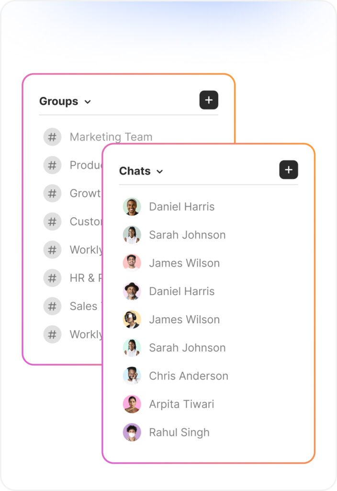The image size is (337, 491).
Task: Click the plus button in Chats panel
Action: tap(289, 170)
